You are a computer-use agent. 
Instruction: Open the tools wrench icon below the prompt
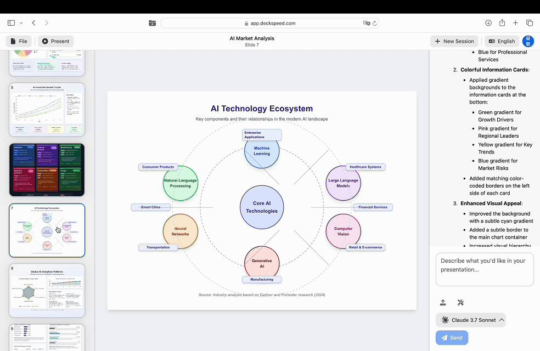460,302
